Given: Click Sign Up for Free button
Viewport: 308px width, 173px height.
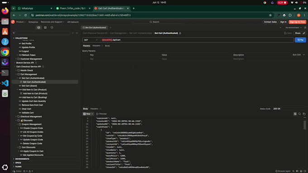Looking at the screenshot, I should pyautogui.click(x=298, y=22).
